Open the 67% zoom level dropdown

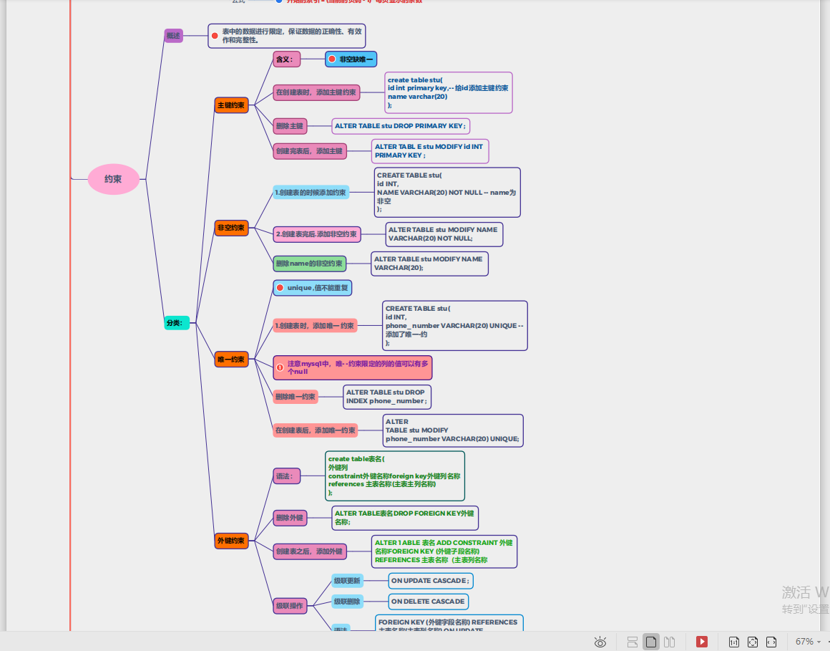pos(809,642)
